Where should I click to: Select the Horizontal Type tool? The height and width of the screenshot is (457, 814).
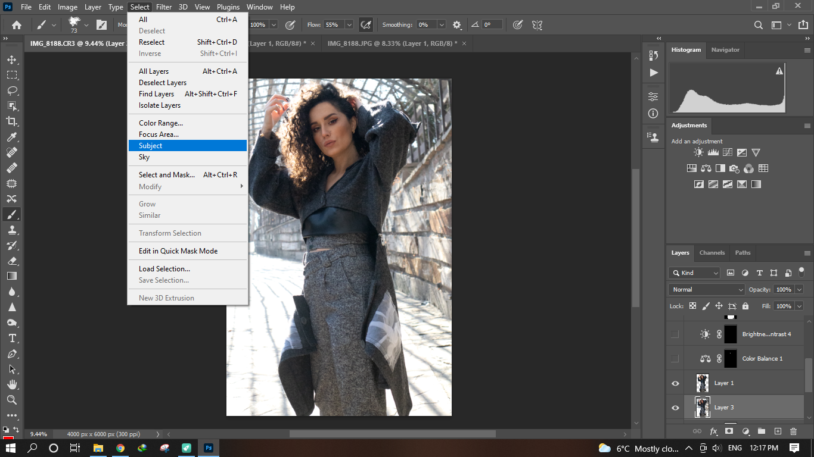(x=12, y=338)
